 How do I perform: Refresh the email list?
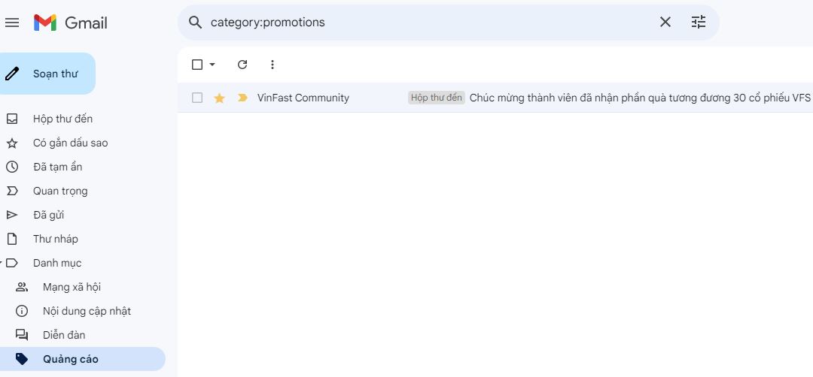point(242,65)
